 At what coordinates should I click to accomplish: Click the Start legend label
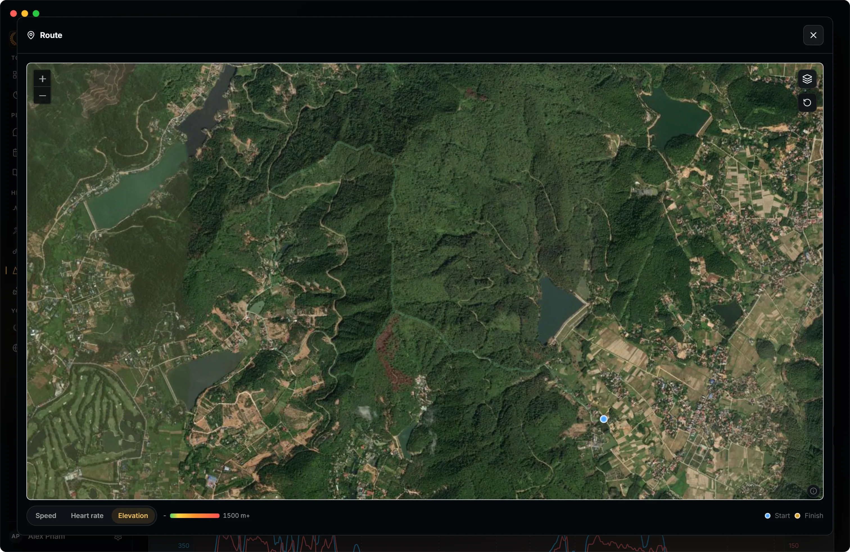[782, 515]
